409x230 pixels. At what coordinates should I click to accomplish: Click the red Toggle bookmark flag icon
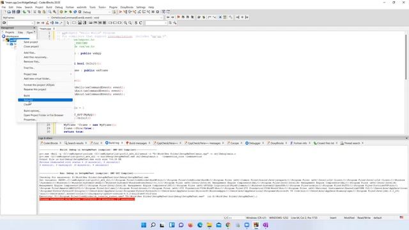(x=178, y=17)
